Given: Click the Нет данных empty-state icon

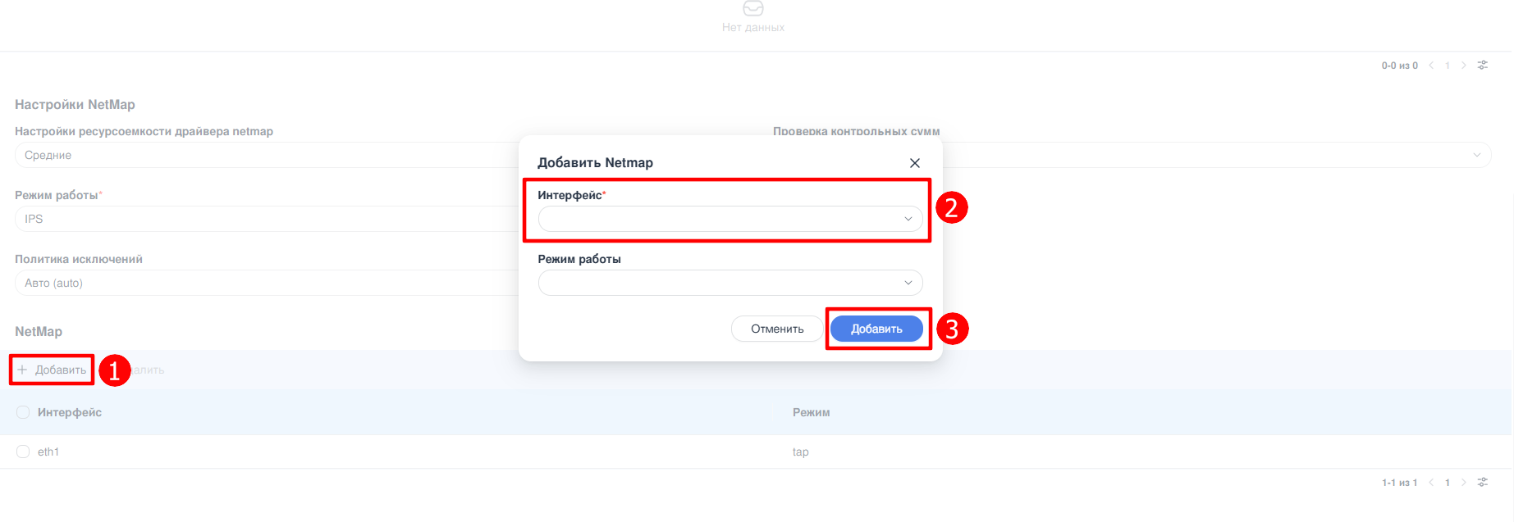Looking at the screenshot, I should [x=752, y=8].
